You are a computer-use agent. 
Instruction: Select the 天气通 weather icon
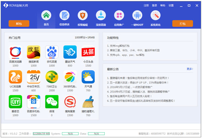point(88,77)
